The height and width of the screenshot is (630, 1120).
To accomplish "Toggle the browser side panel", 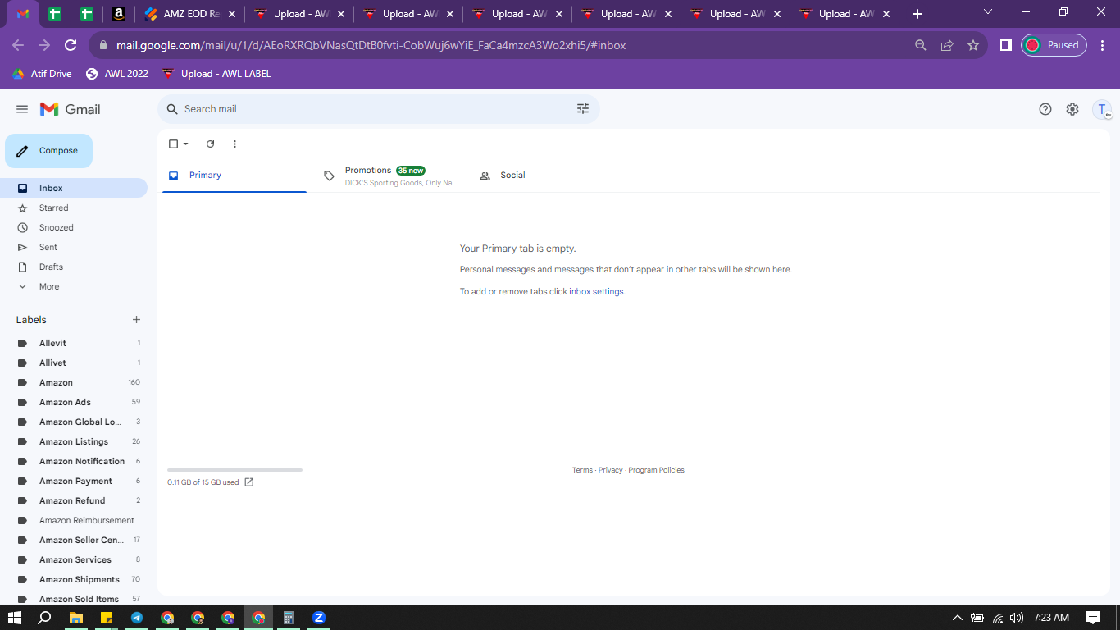I will tap(1005, 46).
